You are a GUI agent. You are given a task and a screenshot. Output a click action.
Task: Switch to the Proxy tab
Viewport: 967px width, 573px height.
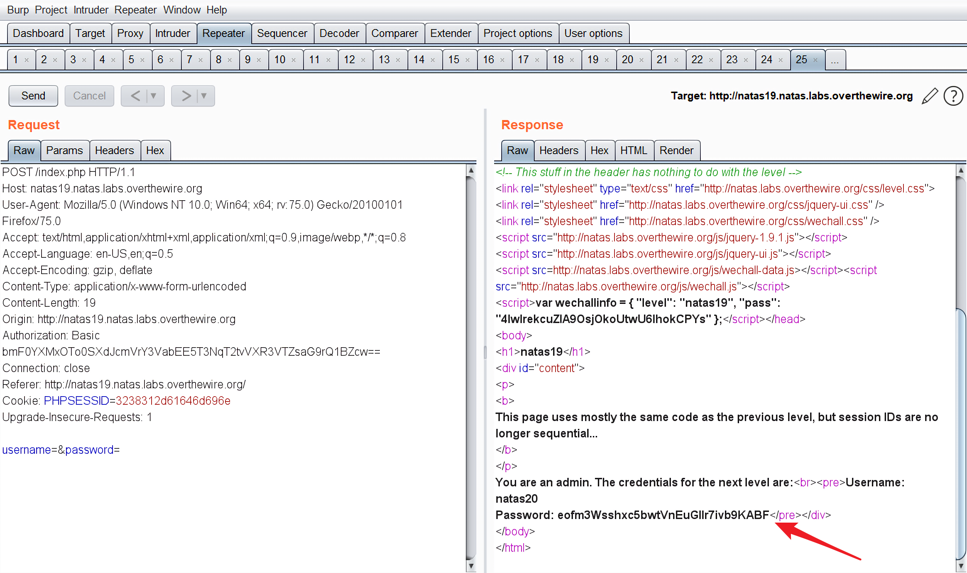131,34
